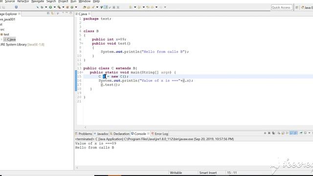Open the Debug button dropdown arrow

(x=46, y=7)
